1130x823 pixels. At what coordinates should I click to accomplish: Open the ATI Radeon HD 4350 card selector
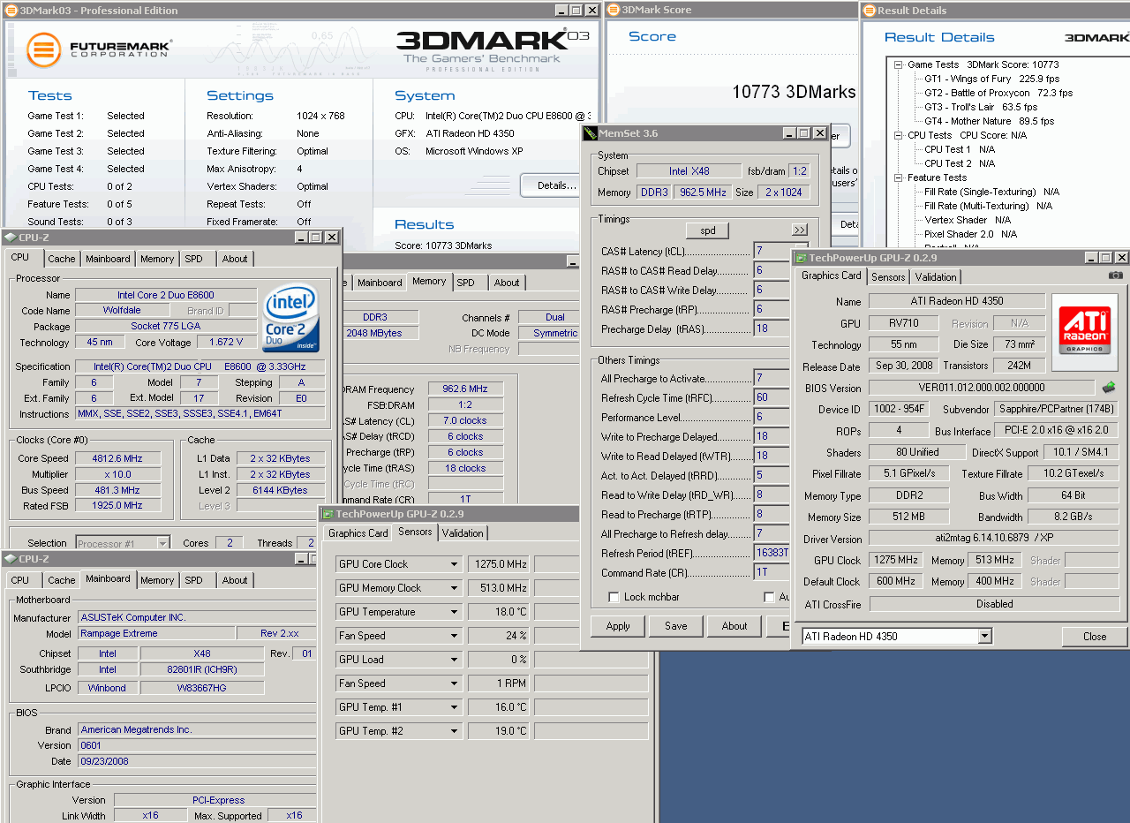tap(897, 637)
